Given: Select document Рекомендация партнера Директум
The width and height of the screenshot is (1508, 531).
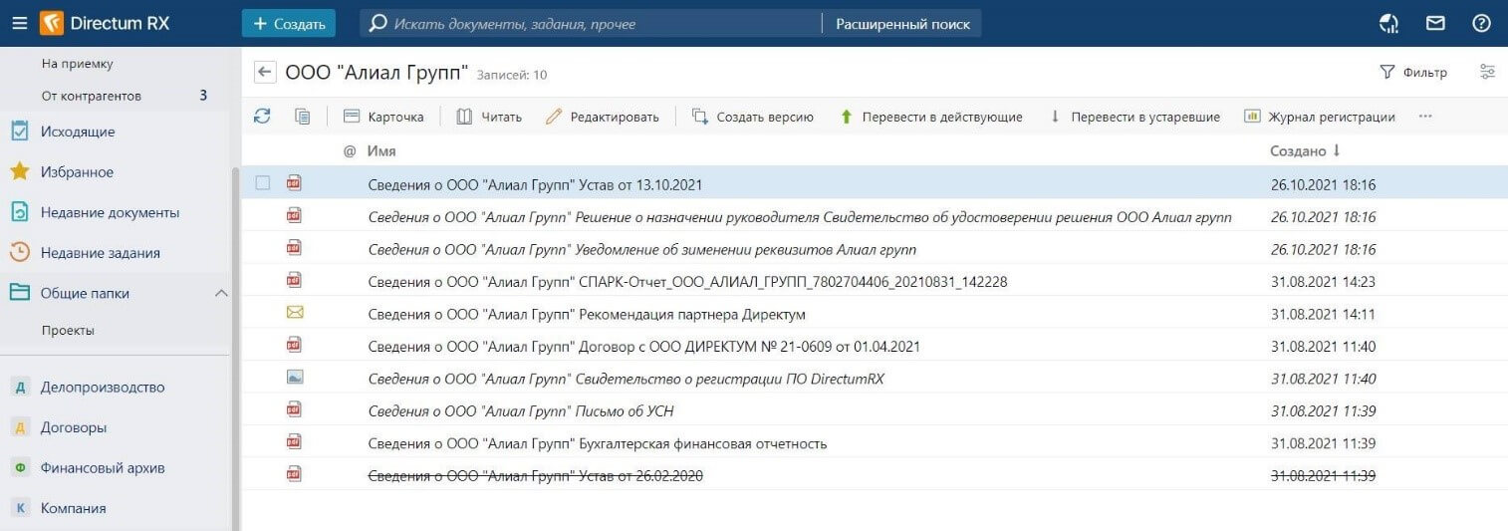Looking at the screenshot, I should pyautogui.click(x=587, y=314).
